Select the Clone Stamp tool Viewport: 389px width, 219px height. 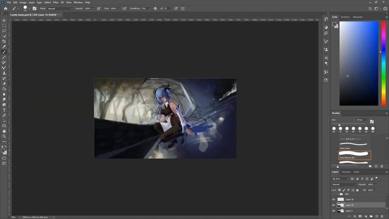click(x=4, y=73)
